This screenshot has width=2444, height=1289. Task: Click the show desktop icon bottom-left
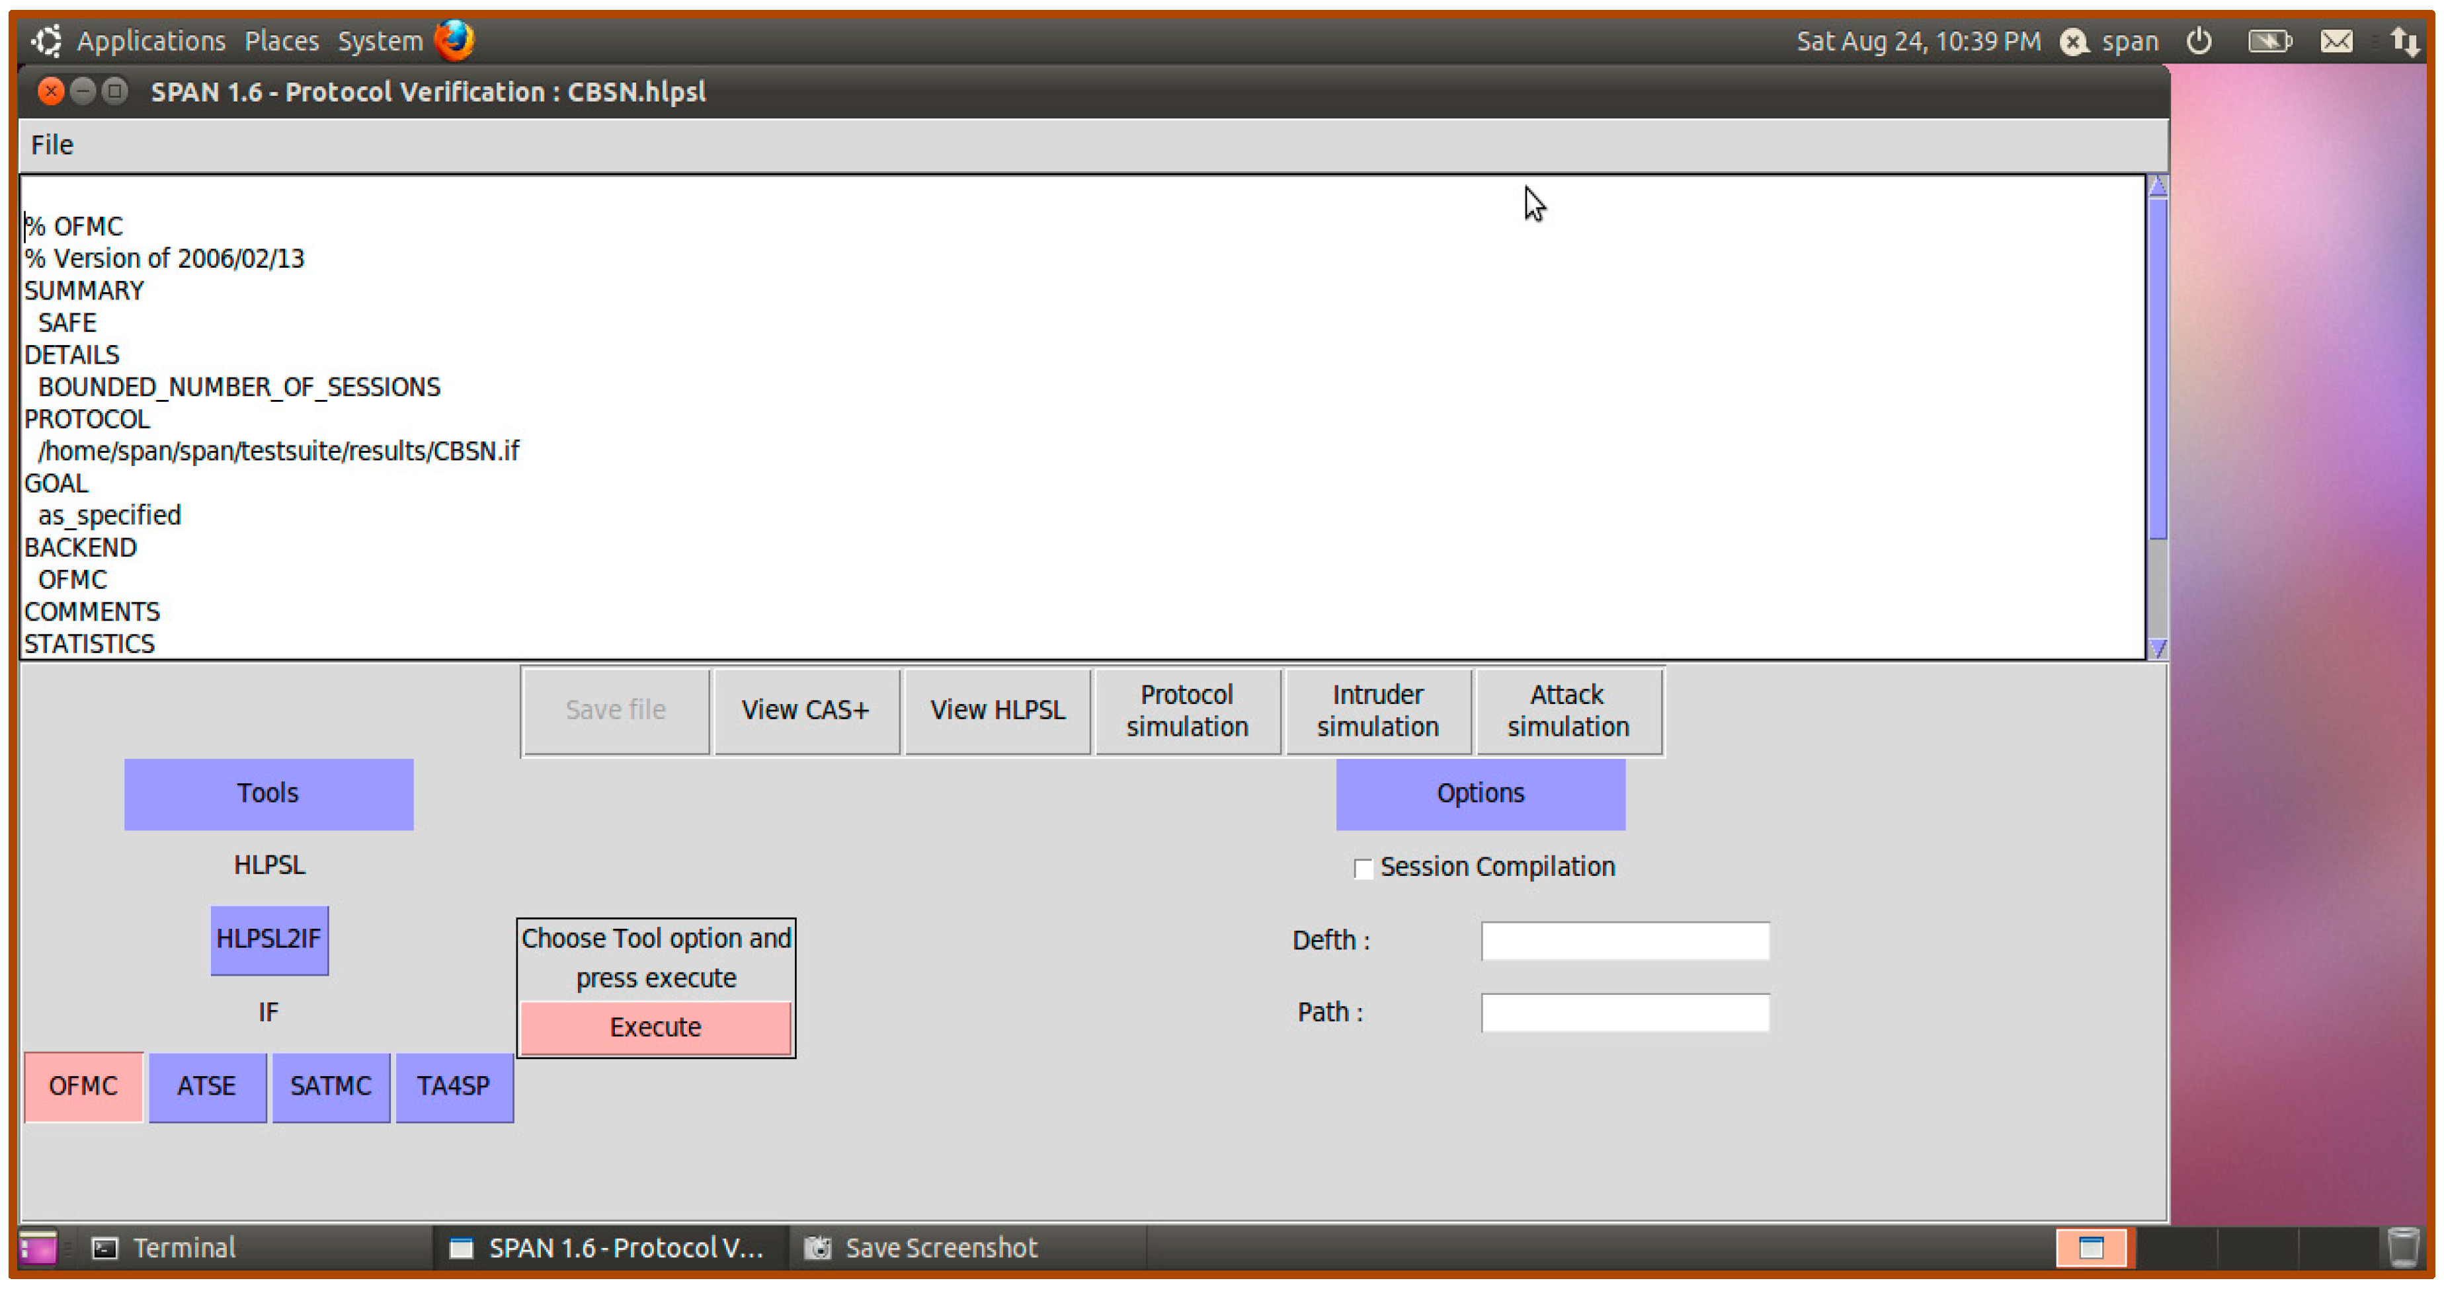click(x=38, y=1247)
